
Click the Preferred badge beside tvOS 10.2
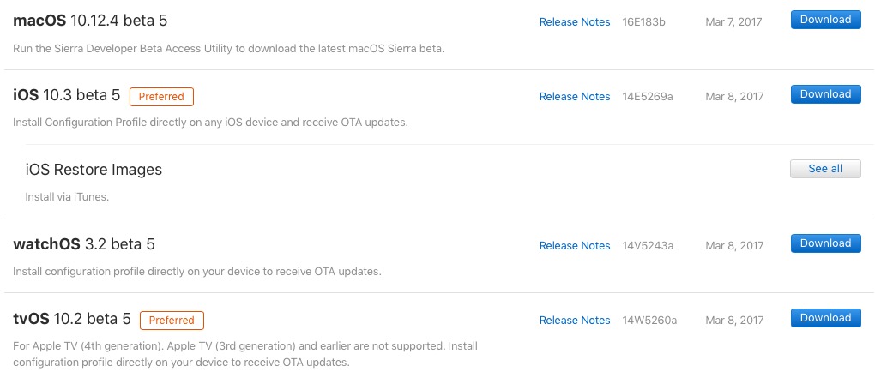172,321
